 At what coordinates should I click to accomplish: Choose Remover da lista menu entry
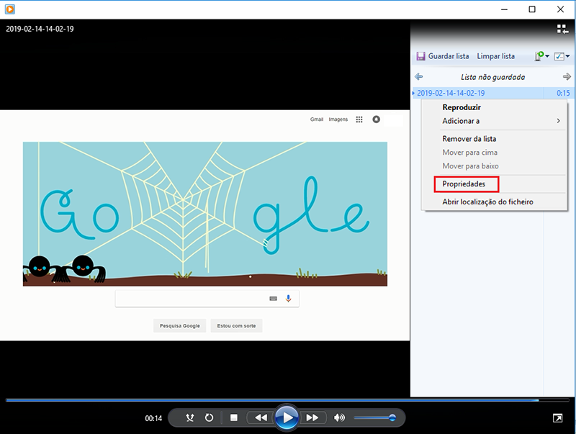click(x=493, y=139)
